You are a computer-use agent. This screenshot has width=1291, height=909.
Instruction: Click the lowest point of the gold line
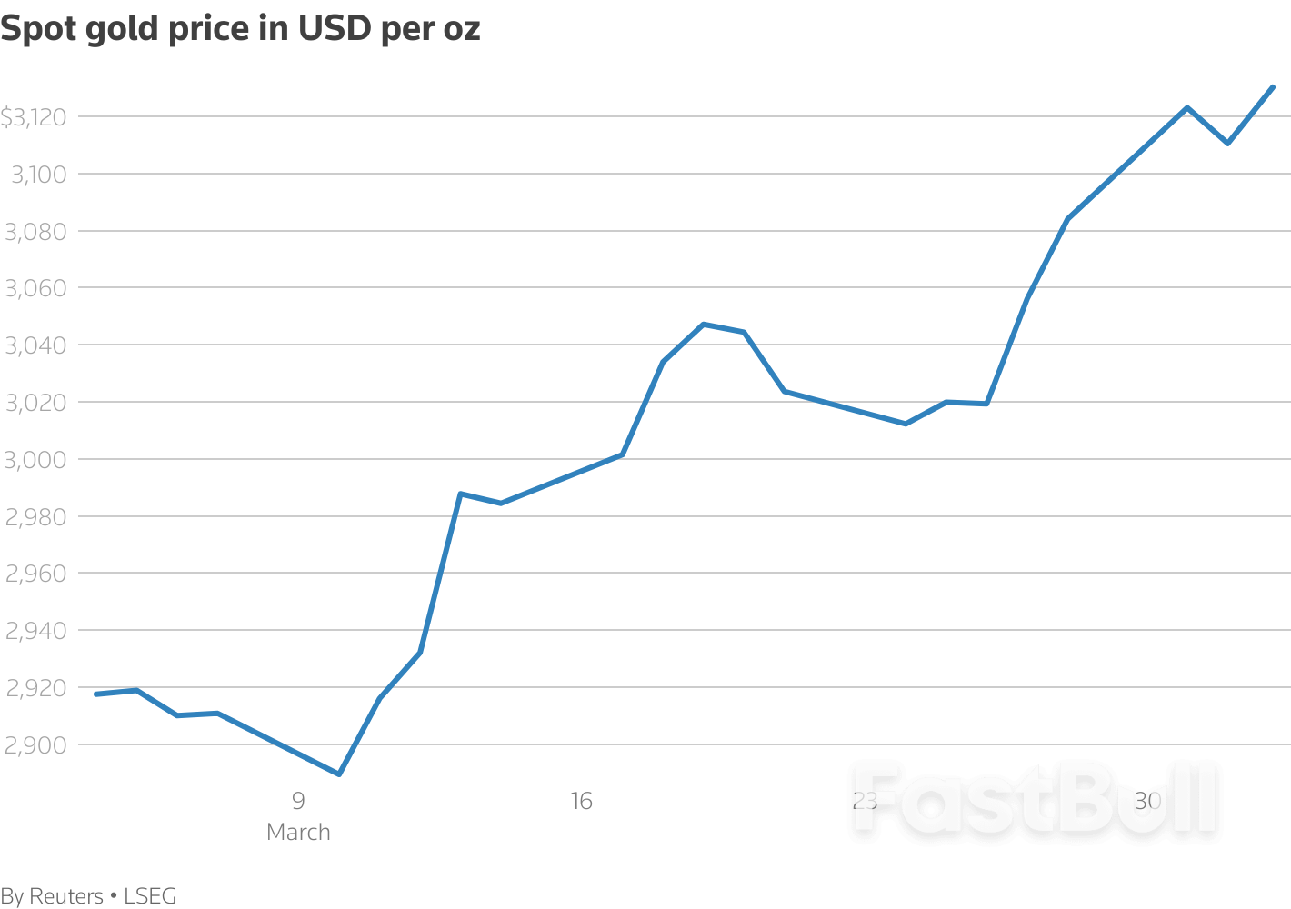339,774
